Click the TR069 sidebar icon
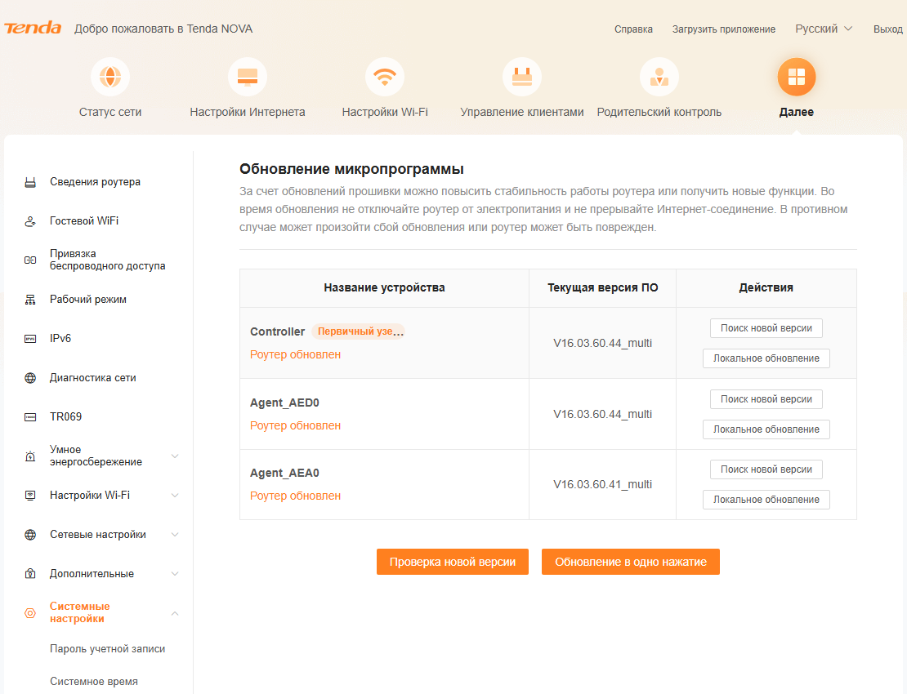 tap(30, 417)
